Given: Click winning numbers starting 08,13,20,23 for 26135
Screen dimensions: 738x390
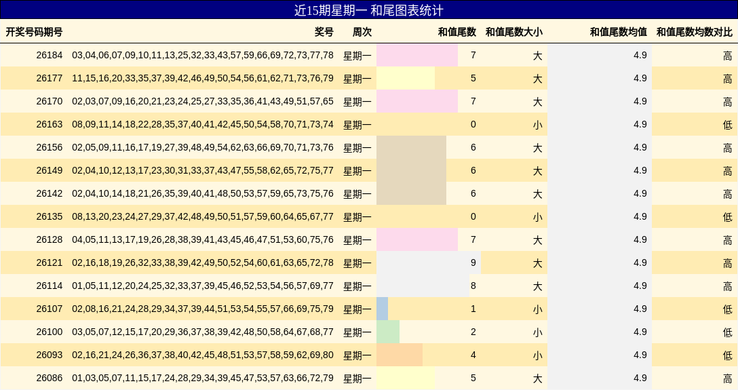Looking at the screenshot, I should (x=203, y=216).
